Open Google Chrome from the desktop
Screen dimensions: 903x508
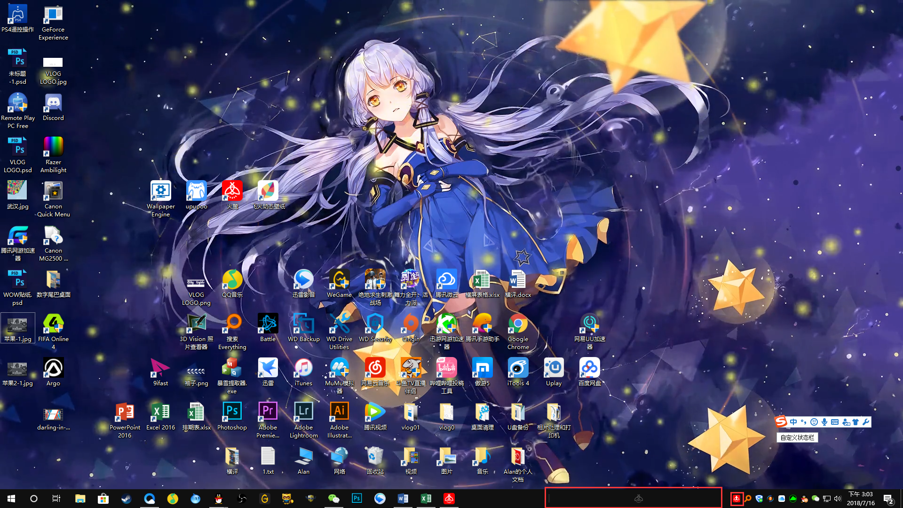[x=518, y=332]
